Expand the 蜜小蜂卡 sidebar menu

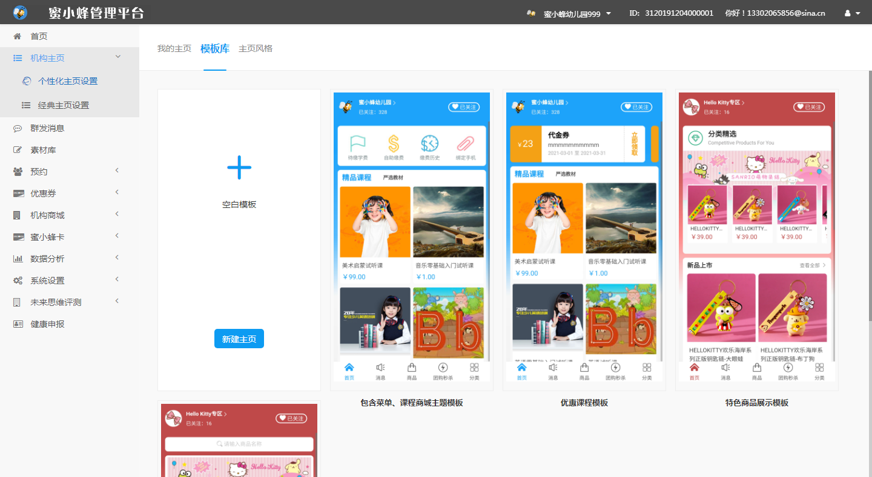click(x=117, y=236)
